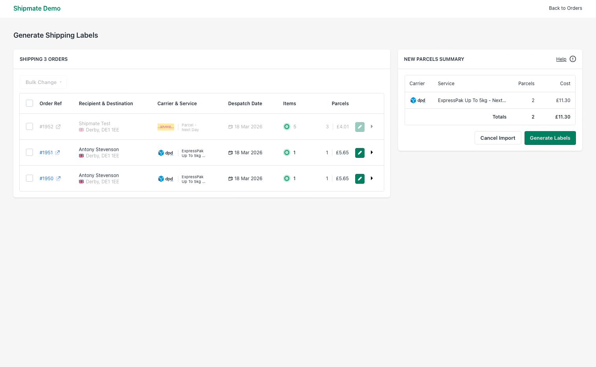Click the Cancel Import button
This screenshot has height=367, width=596.
click(x=498, y=138)
